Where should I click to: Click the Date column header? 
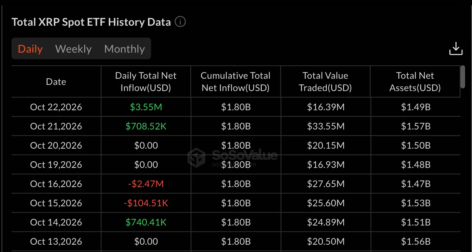[56, 81]
